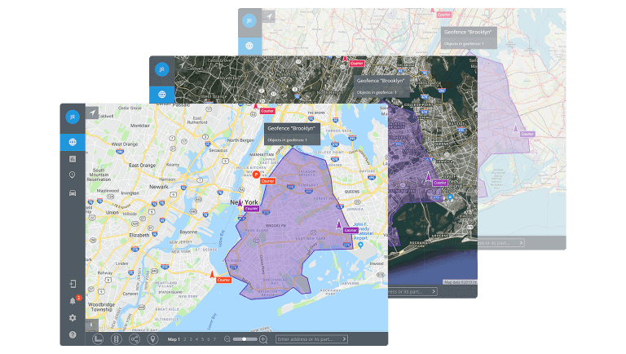Viewport: 626px width, 354px height.
Task: Open the clock history icon in sidebar
Action: (x=72, y=175)
